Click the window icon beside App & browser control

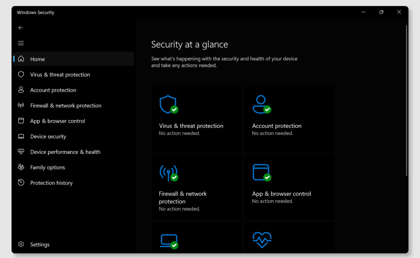pos(21,121)
